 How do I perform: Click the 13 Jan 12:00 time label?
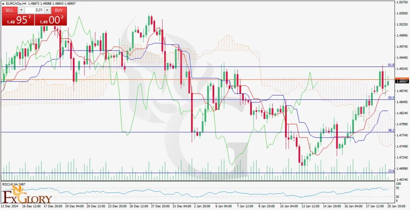click(x=310, y=206)
